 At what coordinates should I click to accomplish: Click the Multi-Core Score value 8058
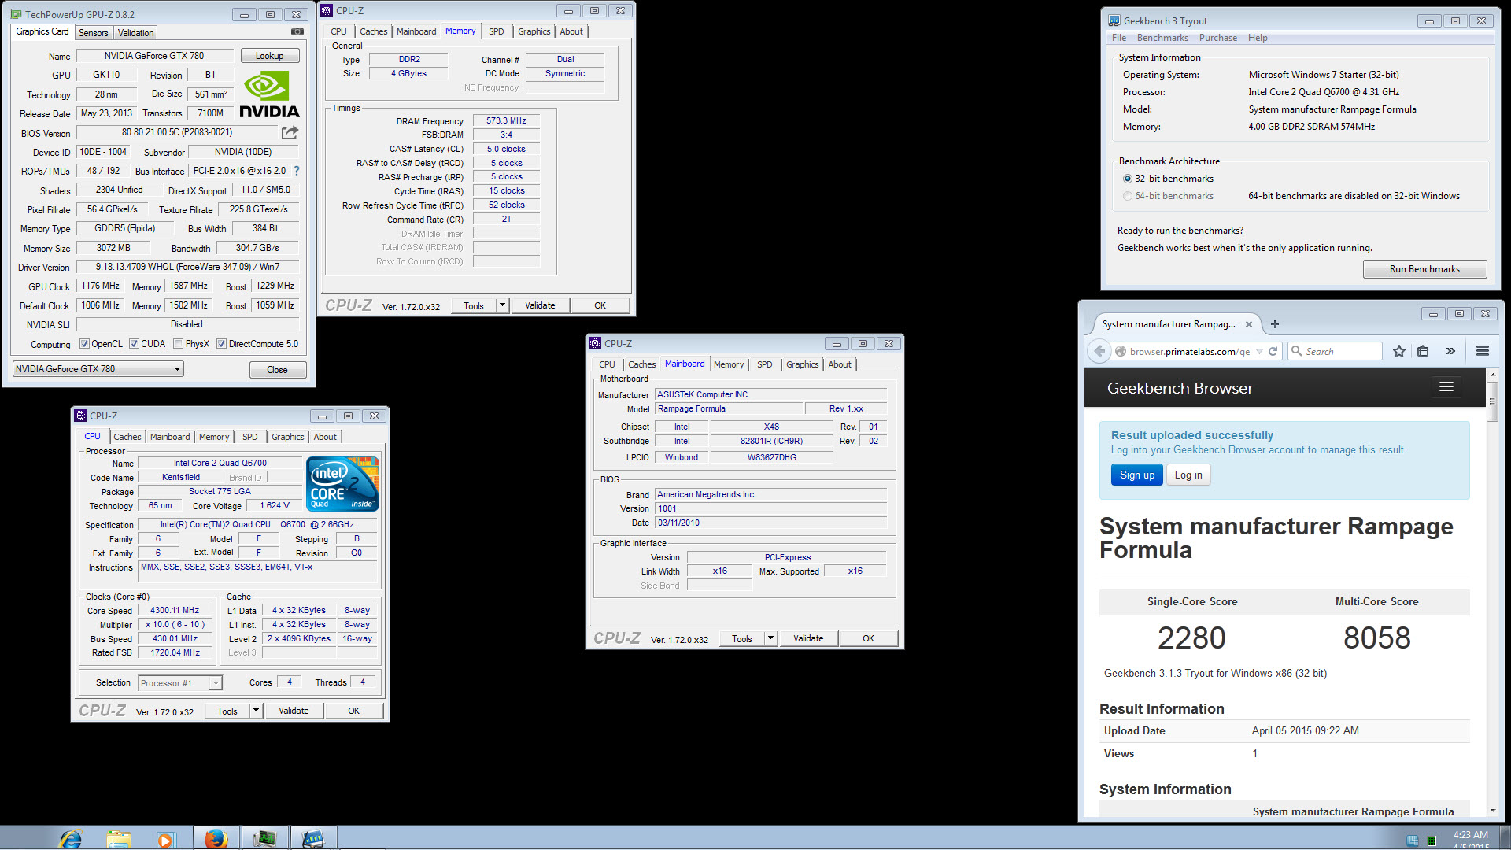pyautogui.click(x=1376, y=637)
